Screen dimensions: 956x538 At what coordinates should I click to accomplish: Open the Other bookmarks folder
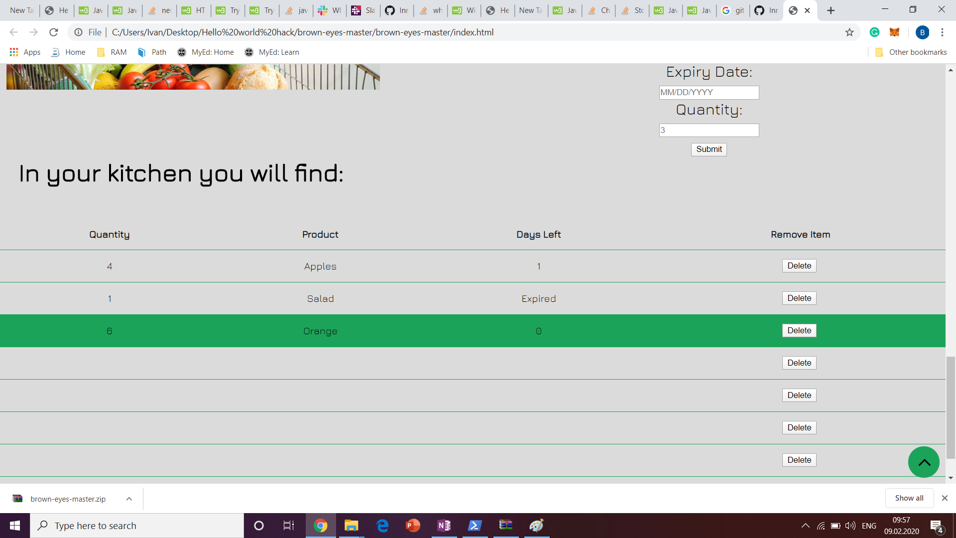point(911,52)
